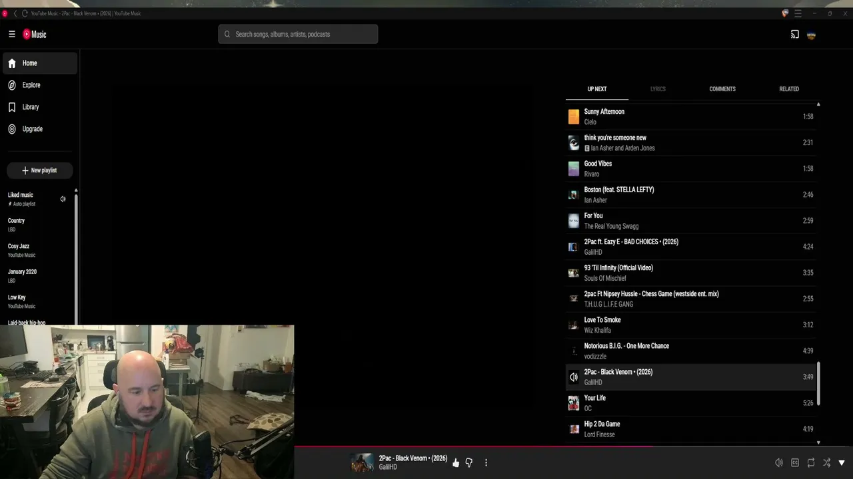The height and width of the screenshot is (479, 853).
Task: Toggle shuffle in the player bar
Action: tap(827, 463)
